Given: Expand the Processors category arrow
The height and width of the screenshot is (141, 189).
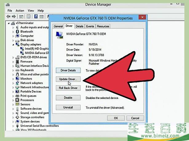Looking at the screenshot, I should 13,100.
